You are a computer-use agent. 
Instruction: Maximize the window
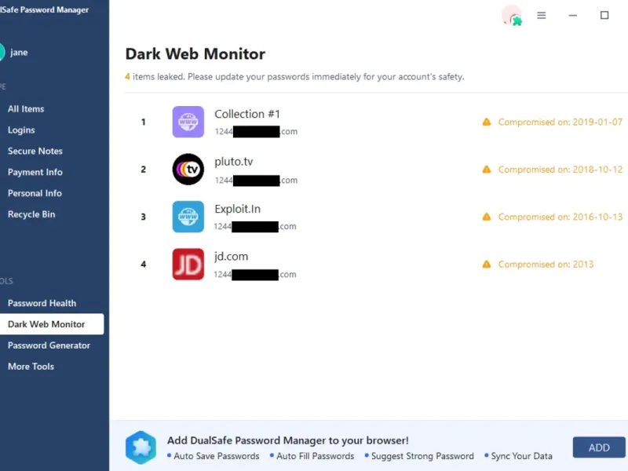click(x=604, y=15)
